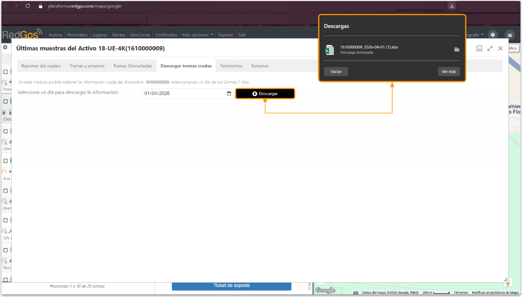Click the site lock icon in the address bar
The width and height of the screenshot is (524, 297).
click(41, 6)
